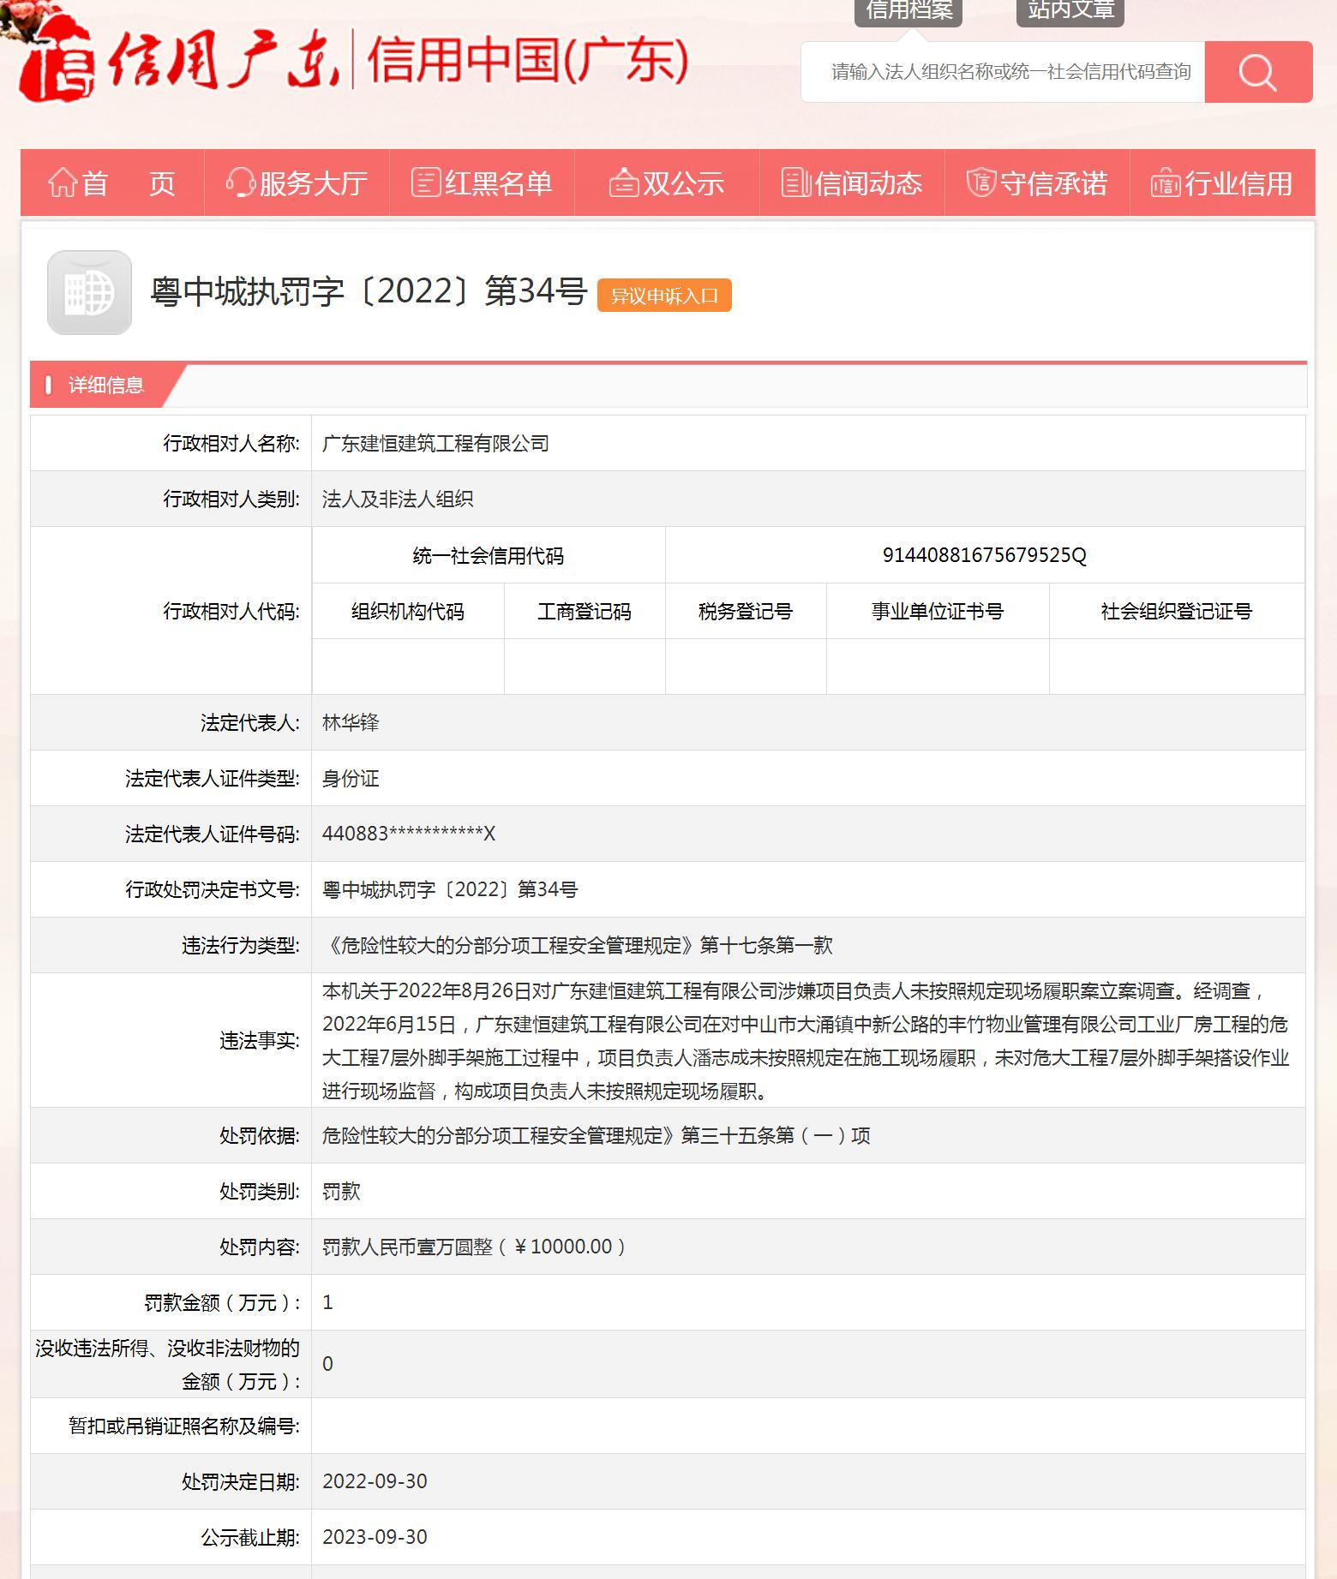Click the home icon beside 首页
Viewport: 1337px width, 1579px height.
pyautogui.click(x=63, y=182)
